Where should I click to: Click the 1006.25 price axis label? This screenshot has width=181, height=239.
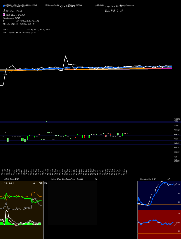click(x=177, y=130)
